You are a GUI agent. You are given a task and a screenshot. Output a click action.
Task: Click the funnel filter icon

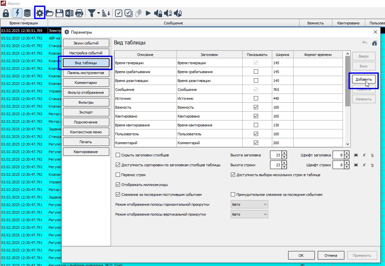click(91, 13)
